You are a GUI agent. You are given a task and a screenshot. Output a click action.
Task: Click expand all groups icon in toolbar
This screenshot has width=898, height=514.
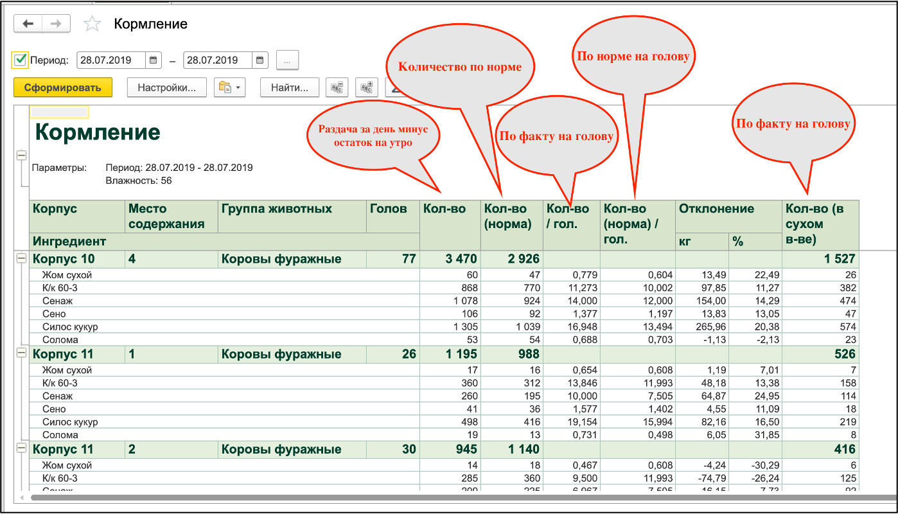click(366, 87)
